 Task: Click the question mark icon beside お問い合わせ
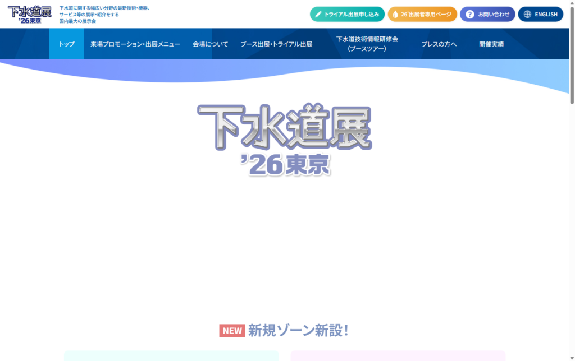[470, 14]
